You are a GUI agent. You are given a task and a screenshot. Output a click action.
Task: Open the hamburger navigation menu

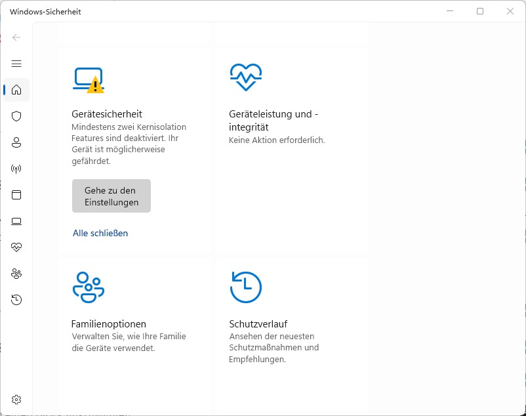click(16, 64)
